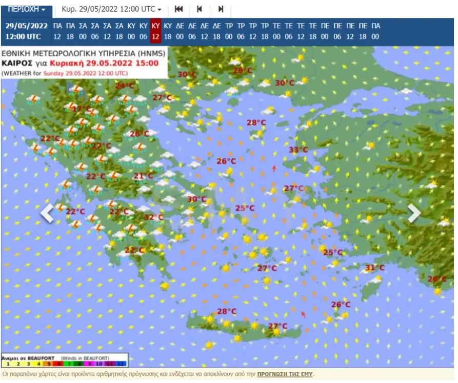Click Beaufort 10 swatch in wind legend

pyautogui.click(x=99, y=364)
